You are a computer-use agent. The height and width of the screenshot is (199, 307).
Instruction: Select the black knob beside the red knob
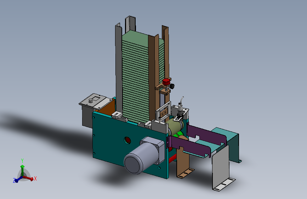(172, 86)
